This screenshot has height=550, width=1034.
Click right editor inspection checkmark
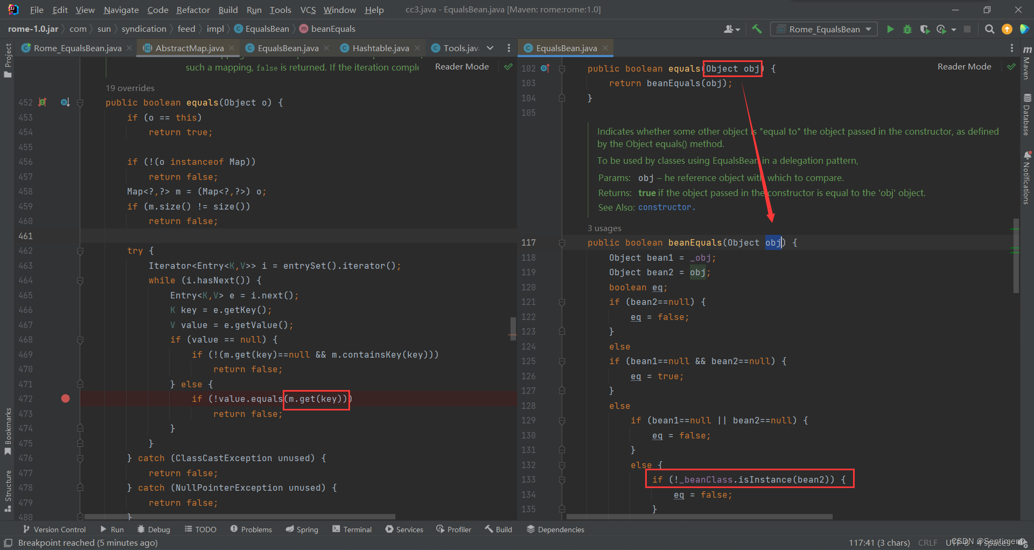tap(1011, 67)
